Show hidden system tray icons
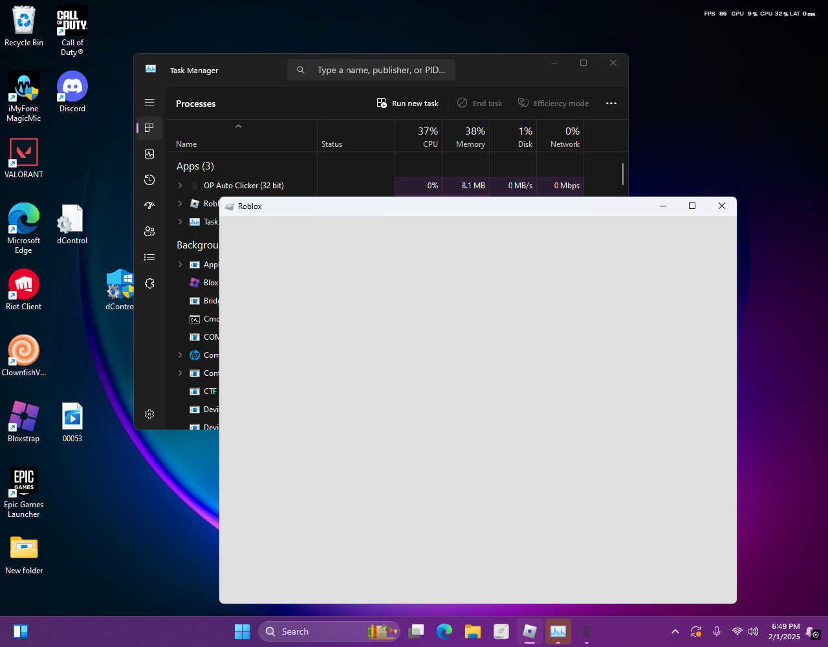The height and width of the screenshot is (647, 828). [x=675, y=631]
